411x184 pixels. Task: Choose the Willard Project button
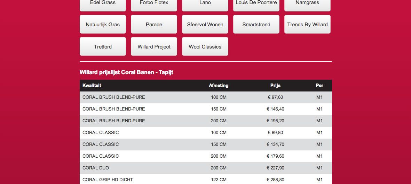(154, 46)
